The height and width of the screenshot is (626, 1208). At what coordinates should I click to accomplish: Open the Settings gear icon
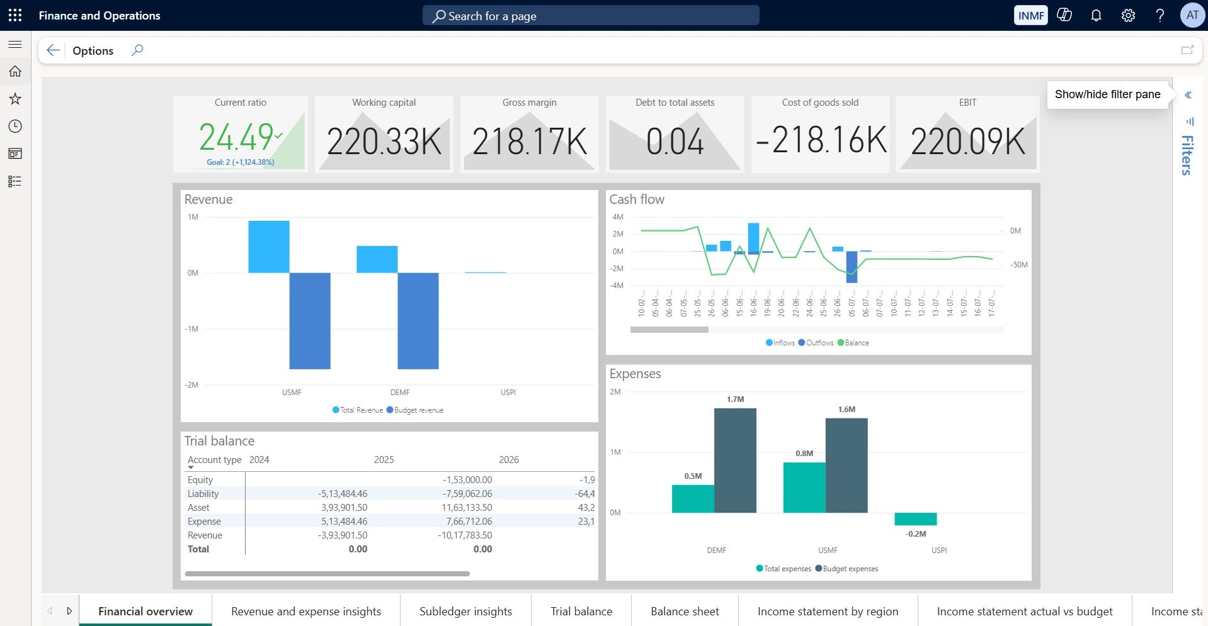(x=1128, y=15)
